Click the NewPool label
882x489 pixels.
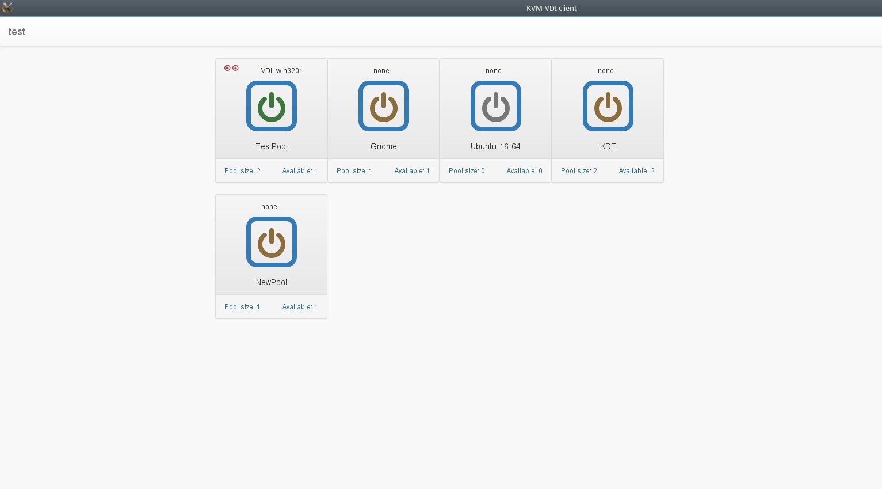click(272, 282)
